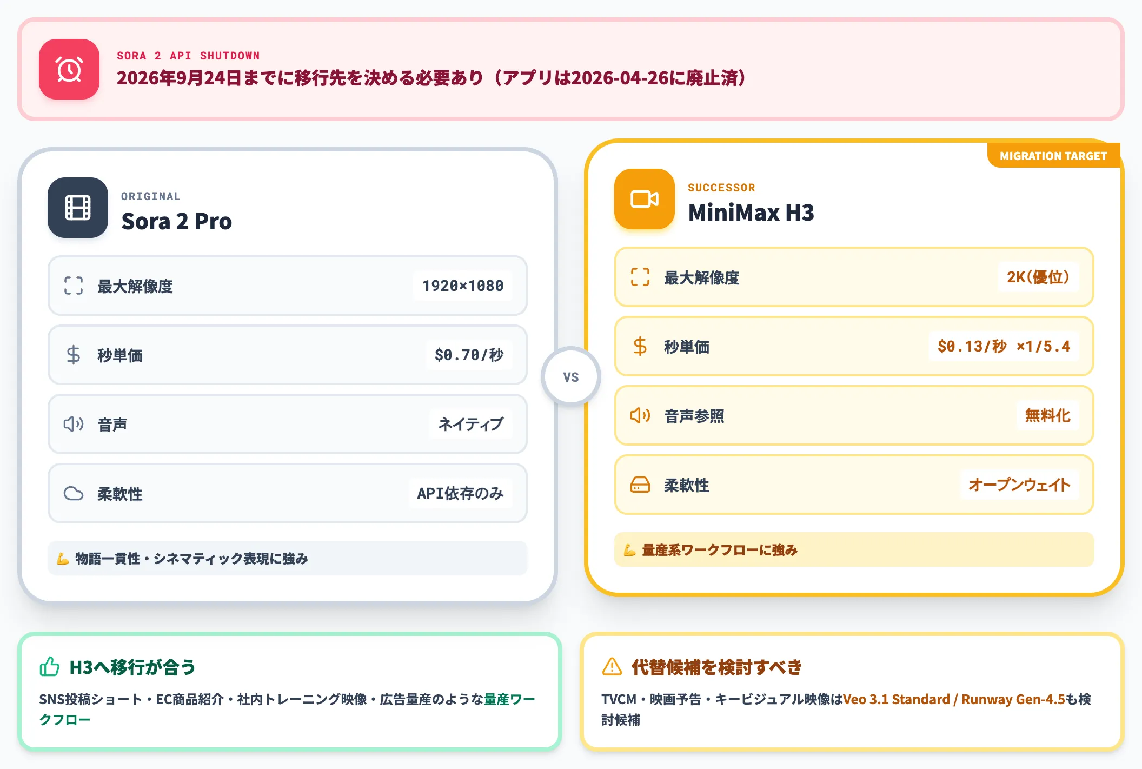Click the 最大解像度 label in Sora card
The image size is (1142, 769).
click(x=135, y=286)
